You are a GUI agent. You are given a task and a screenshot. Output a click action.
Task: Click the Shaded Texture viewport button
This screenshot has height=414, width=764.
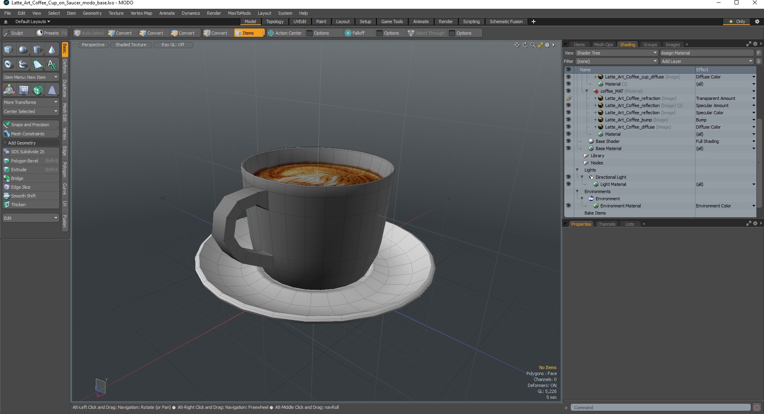point(131,45)
